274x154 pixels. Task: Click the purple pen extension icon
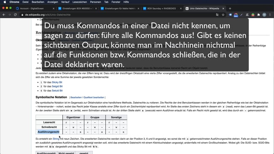(242, 15)
